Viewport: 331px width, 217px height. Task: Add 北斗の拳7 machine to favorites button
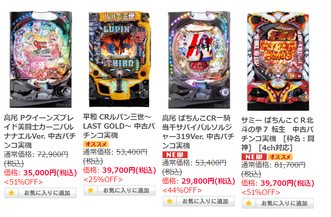pos(278,203)
